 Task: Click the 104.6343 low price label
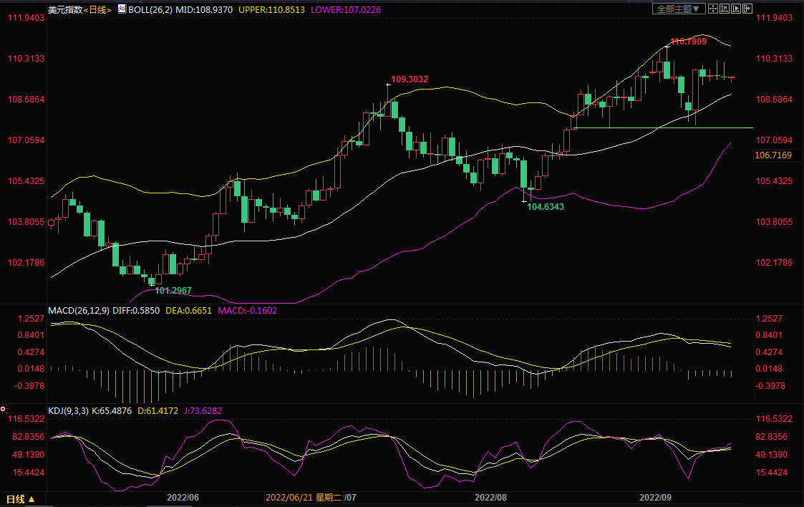[x=546, y=206]
